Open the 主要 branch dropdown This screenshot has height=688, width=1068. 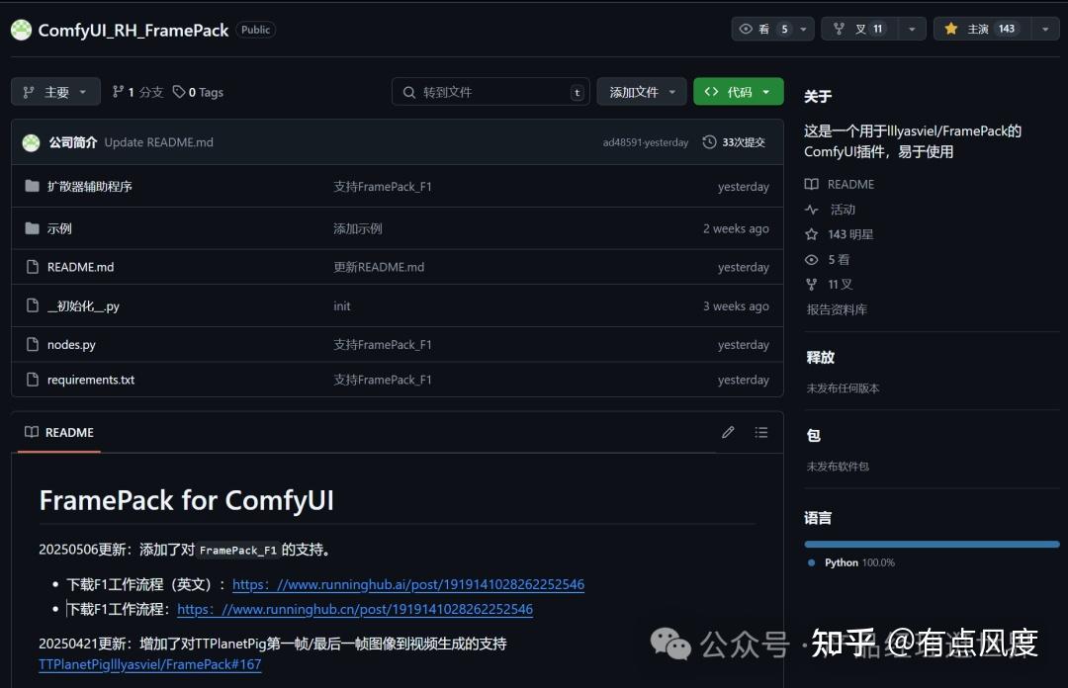point(55,91)
